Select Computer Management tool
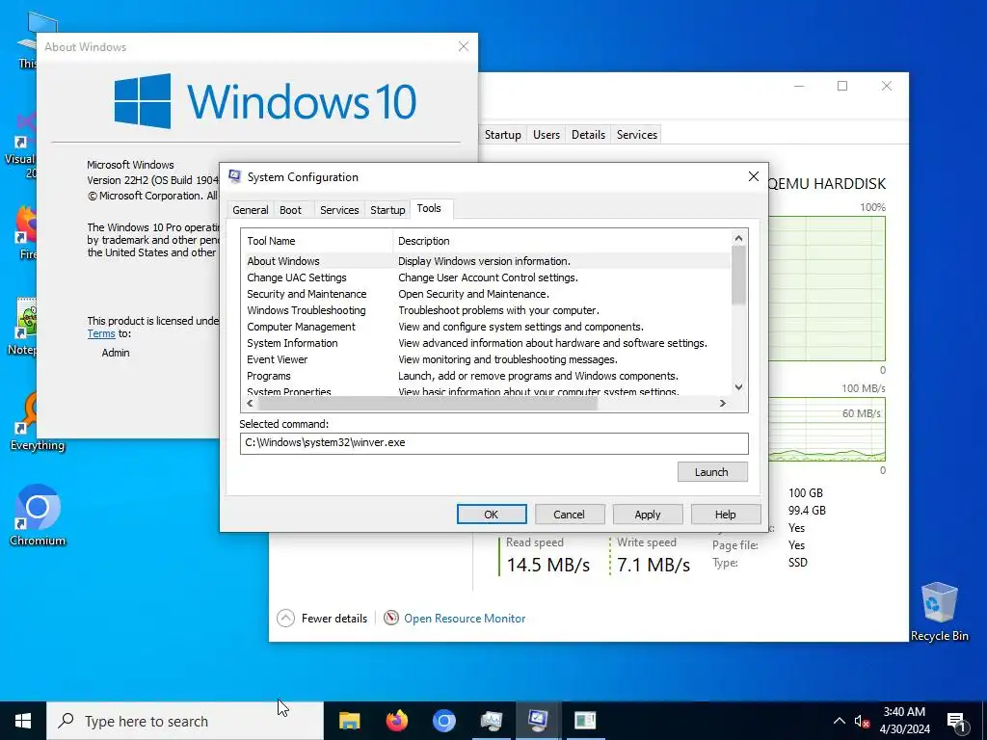This screenshot has width=987, height=740. (486, 327)
